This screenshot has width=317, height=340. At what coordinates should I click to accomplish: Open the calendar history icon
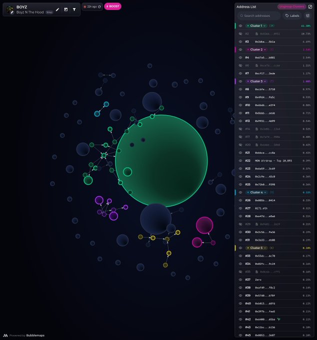pyautogui.click(x=66, y=9)
